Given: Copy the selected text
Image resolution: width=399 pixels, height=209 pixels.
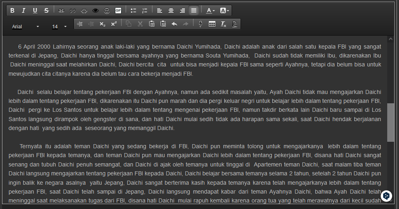Looking at the screenshot, I should point(129,24).
